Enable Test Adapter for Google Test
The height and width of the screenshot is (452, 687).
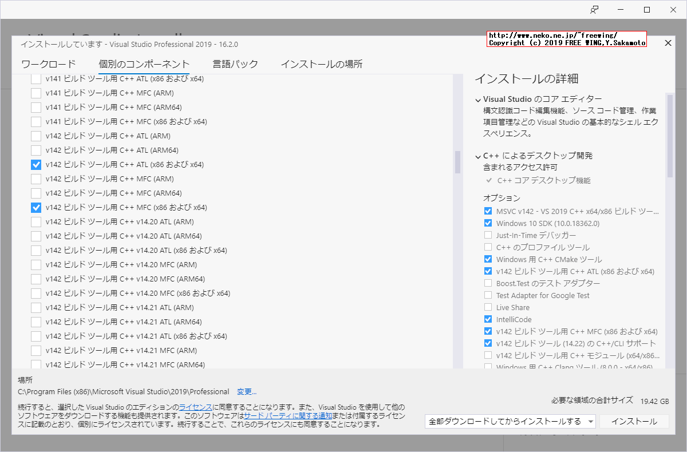point(488,295)
